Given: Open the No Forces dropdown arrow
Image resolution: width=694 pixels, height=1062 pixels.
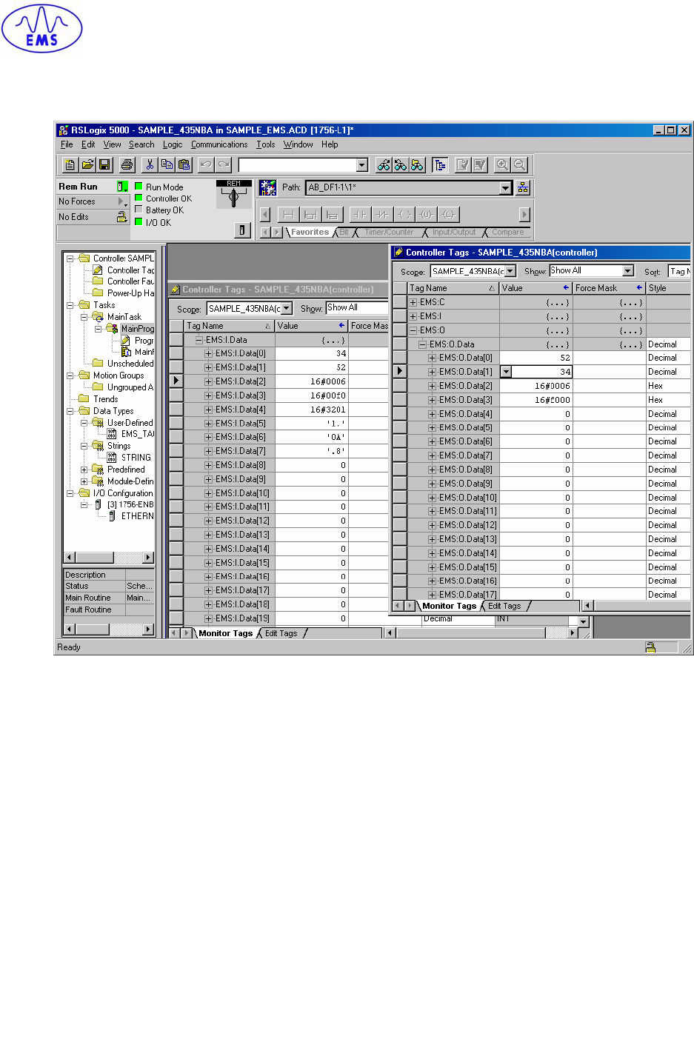Looking at the screenshot, I should tap(122, 201).
